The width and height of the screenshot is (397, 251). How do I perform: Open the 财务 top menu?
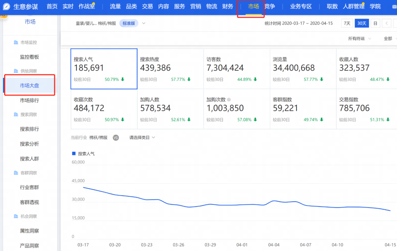click(228, 7)
